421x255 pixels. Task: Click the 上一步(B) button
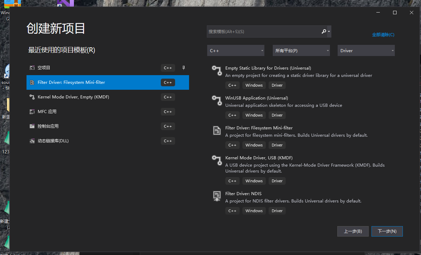point(353,231)
